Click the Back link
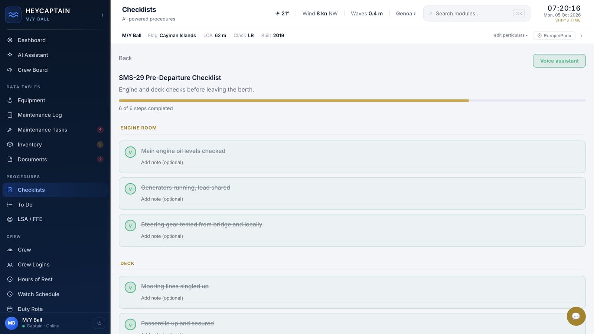The width and height of the screenshot is (594, 334). pos(125,58)
